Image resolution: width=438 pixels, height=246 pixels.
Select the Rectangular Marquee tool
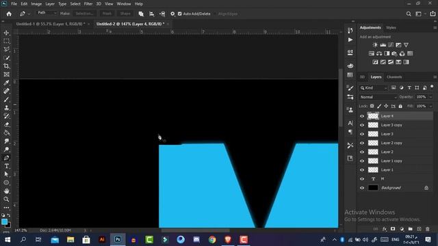coord(6,41)
